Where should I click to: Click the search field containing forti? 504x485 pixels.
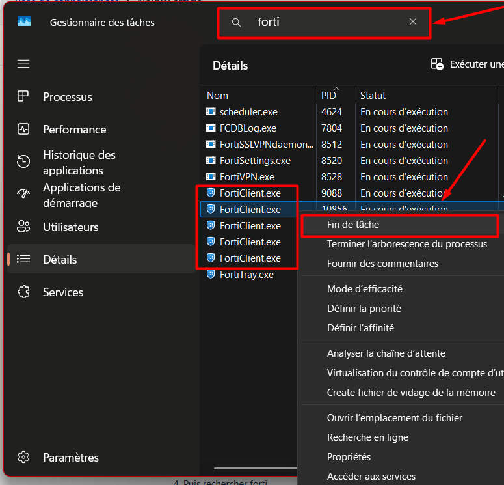pos(324,23)
